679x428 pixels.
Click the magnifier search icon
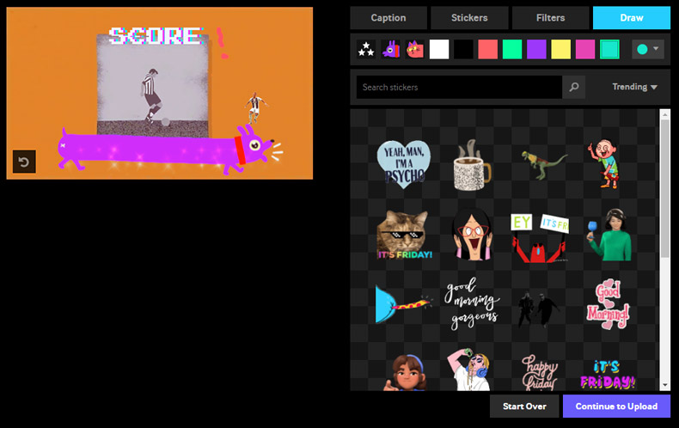(574, 87)
